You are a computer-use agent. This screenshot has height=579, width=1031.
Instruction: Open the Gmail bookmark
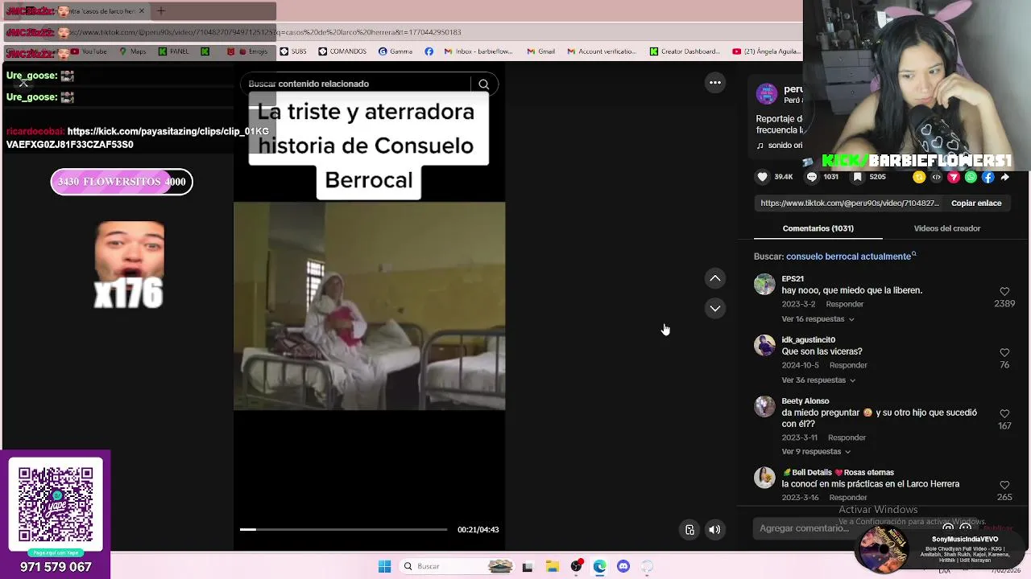[x=541, y=51]
